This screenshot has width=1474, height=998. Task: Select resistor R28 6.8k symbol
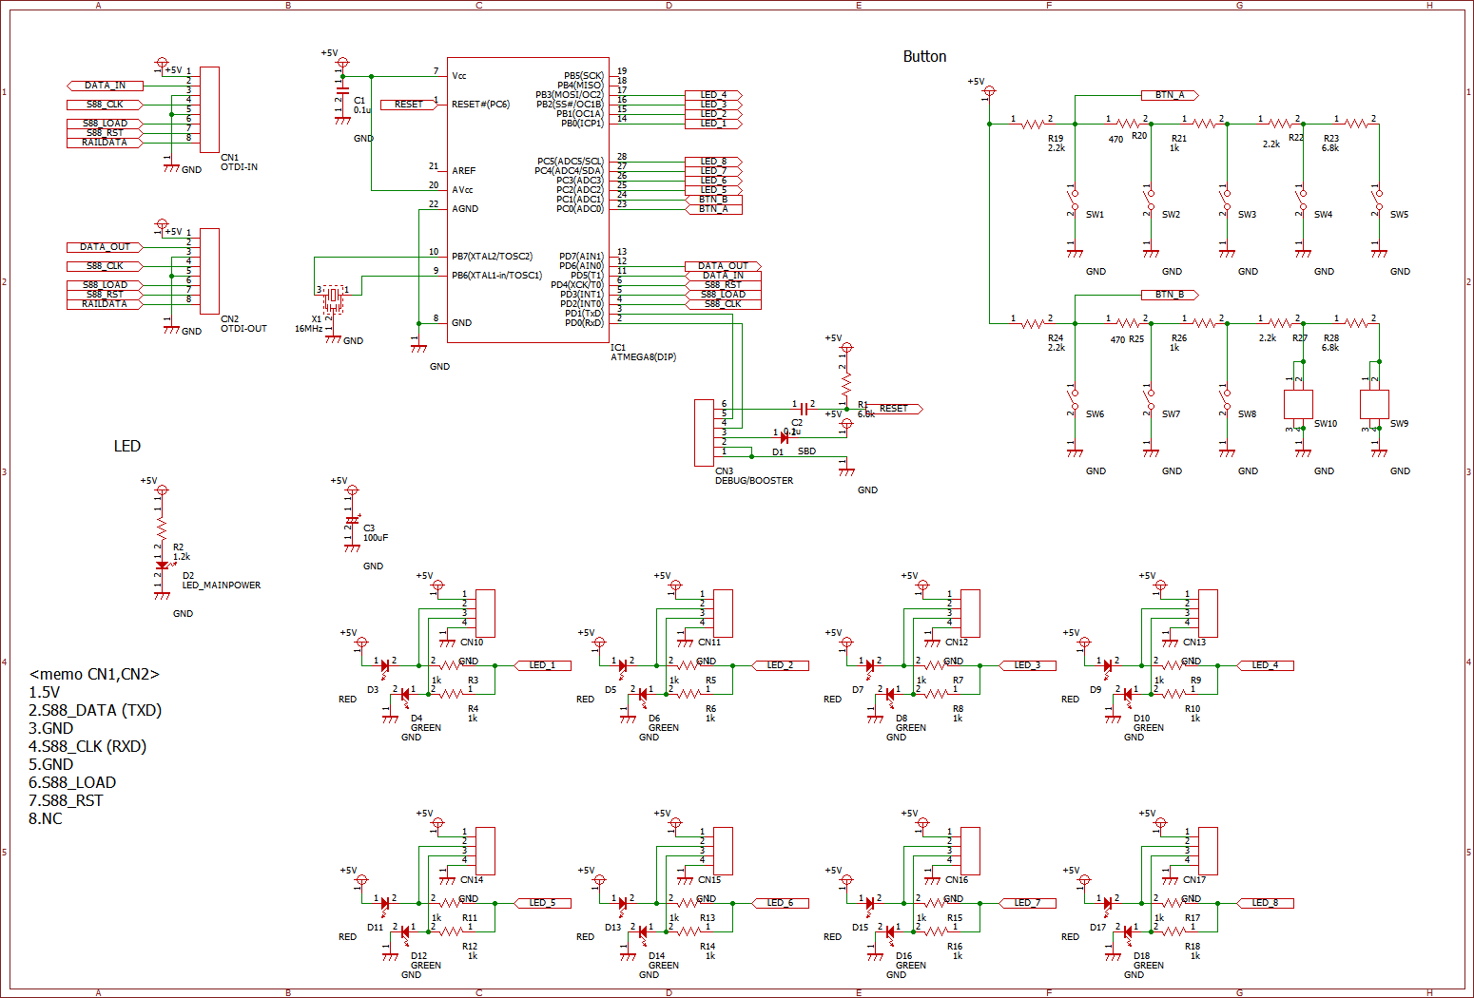(1355, 323)
